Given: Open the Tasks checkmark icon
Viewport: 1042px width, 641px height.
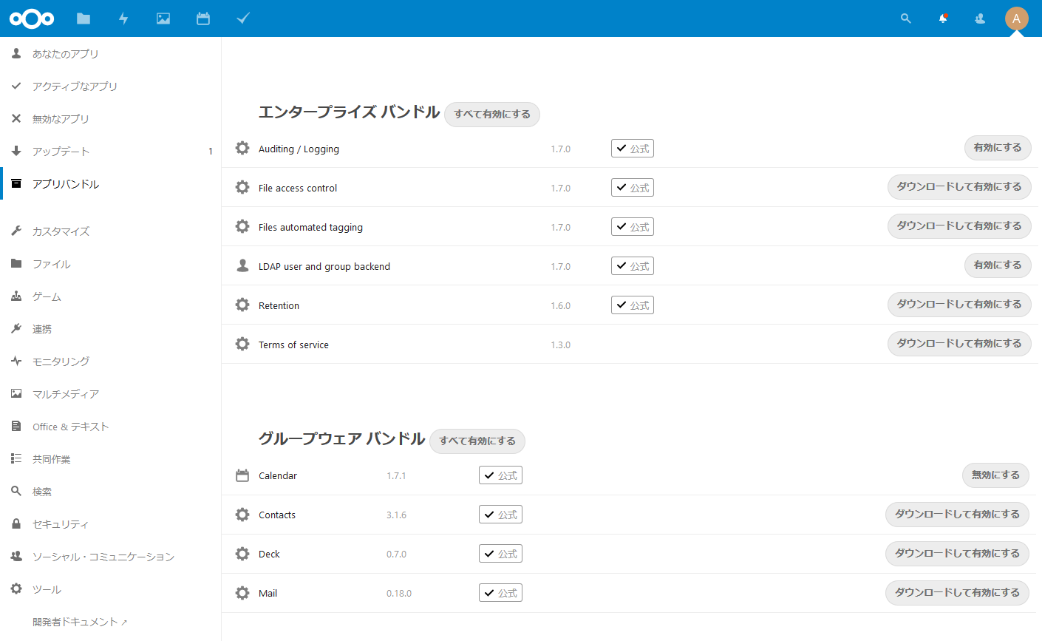Looking at the screenshot, I should [x=243, y=18].
